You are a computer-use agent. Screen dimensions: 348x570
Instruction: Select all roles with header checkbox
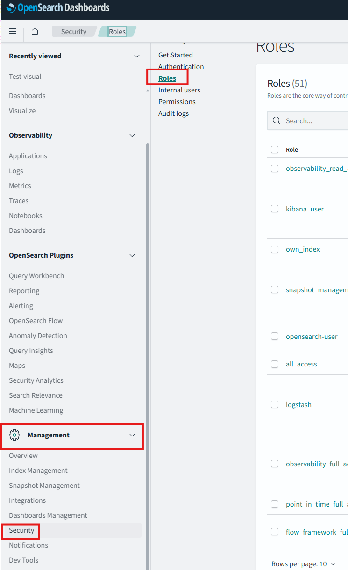click(275, 149)
